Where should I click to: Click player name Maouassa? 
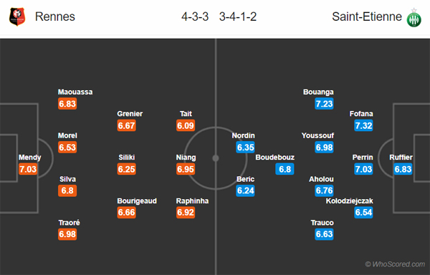click(75, 92)
